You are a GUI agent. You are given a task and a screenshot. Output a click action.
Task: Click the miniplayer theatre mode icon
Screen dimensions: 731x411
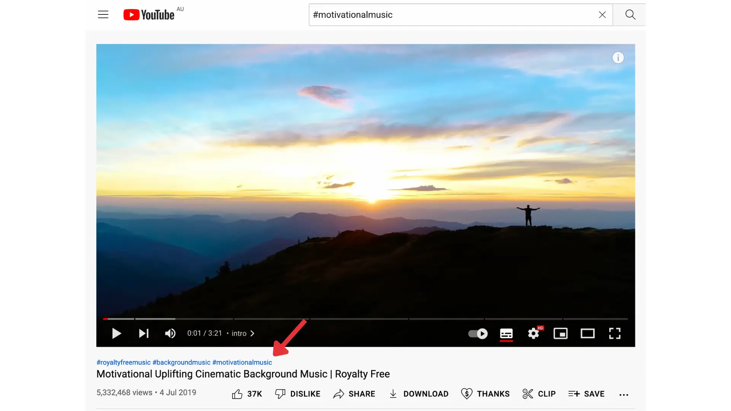click(x=561, y=333)
